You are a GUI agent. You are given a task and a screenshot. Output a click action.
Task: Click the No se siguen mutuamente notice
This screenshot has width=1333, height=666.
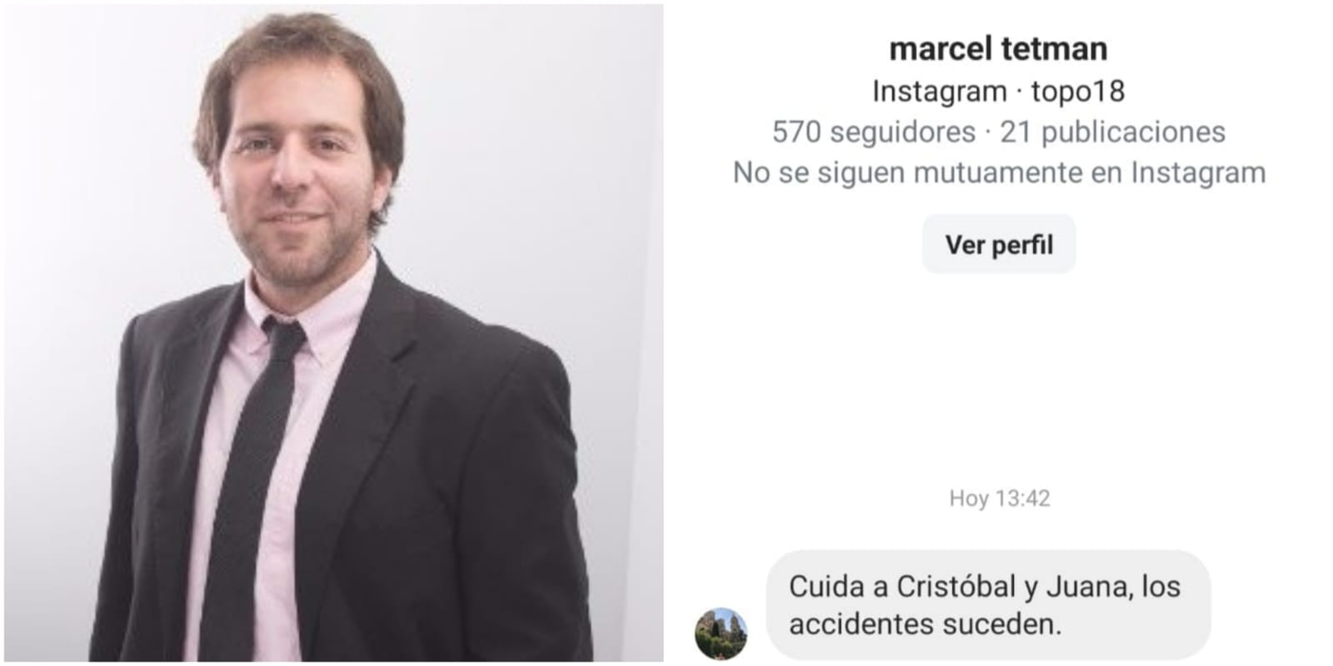coord(999,172)
